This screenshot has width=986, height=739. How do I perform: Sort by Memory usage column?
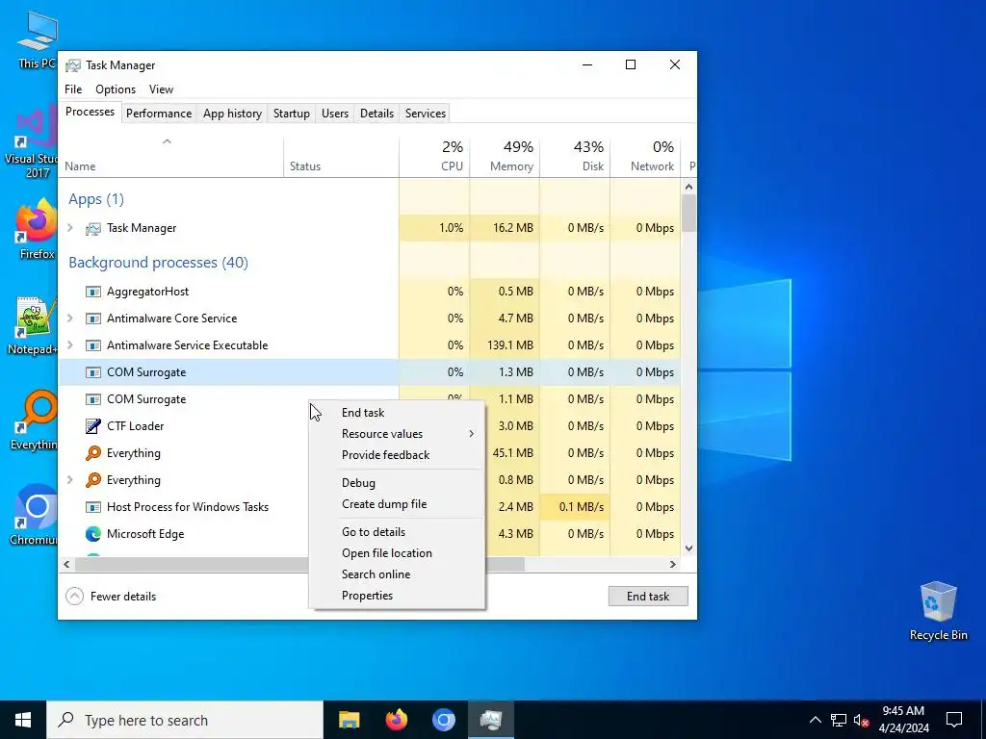tap(505, 156)
